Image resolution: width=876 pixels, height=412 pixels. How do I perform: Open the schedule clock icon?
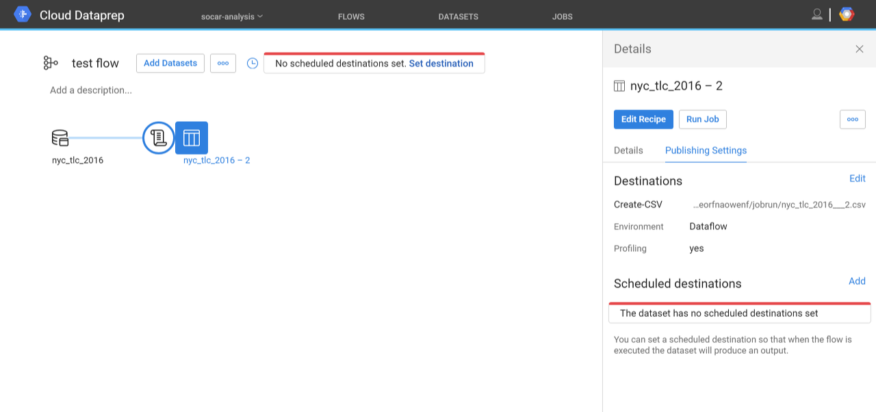click(253, 63)
